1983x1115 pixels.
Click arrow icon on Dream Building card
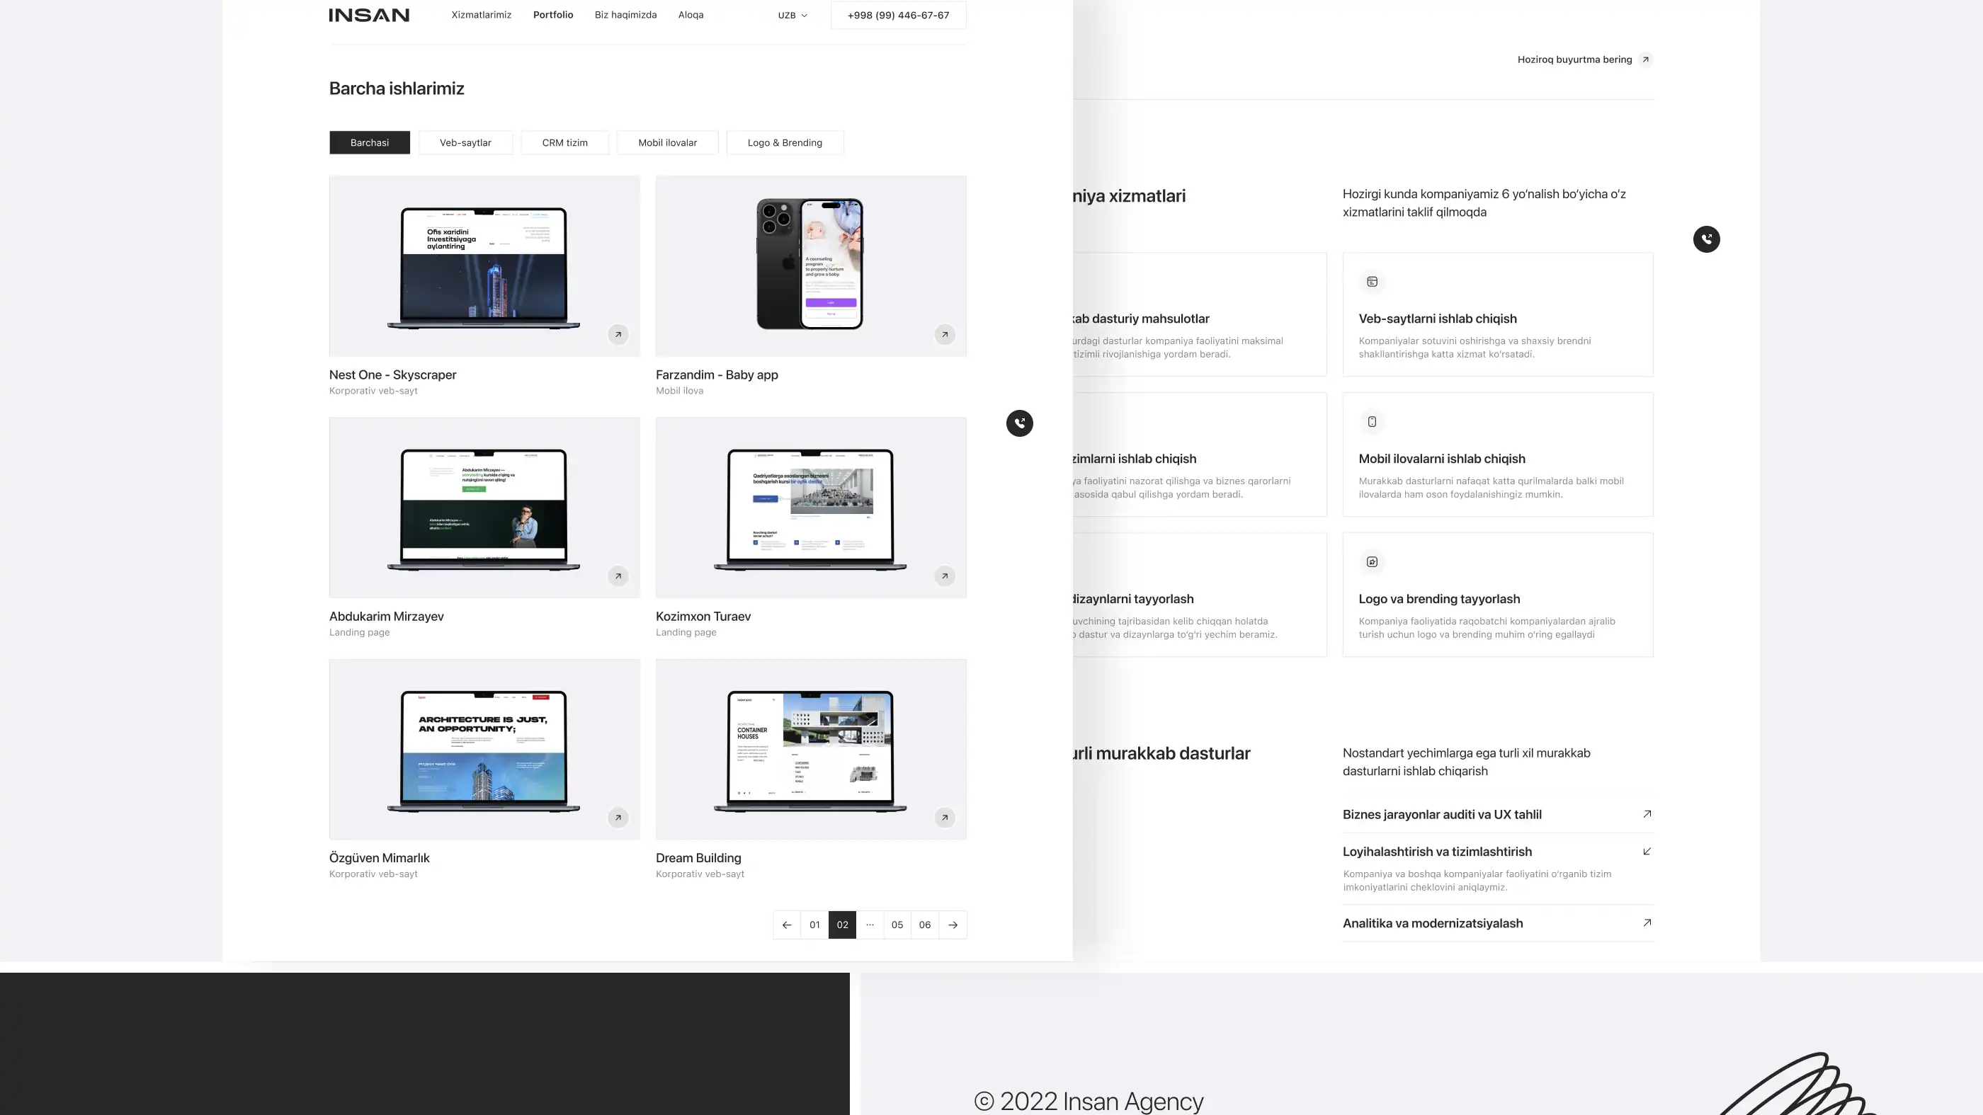click(x=944, y=818)
